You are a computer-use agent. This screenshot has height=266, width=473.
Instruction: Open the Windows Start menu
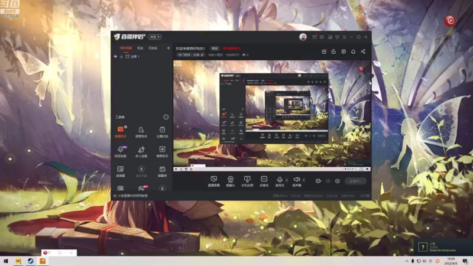click(x=6, y=261)
